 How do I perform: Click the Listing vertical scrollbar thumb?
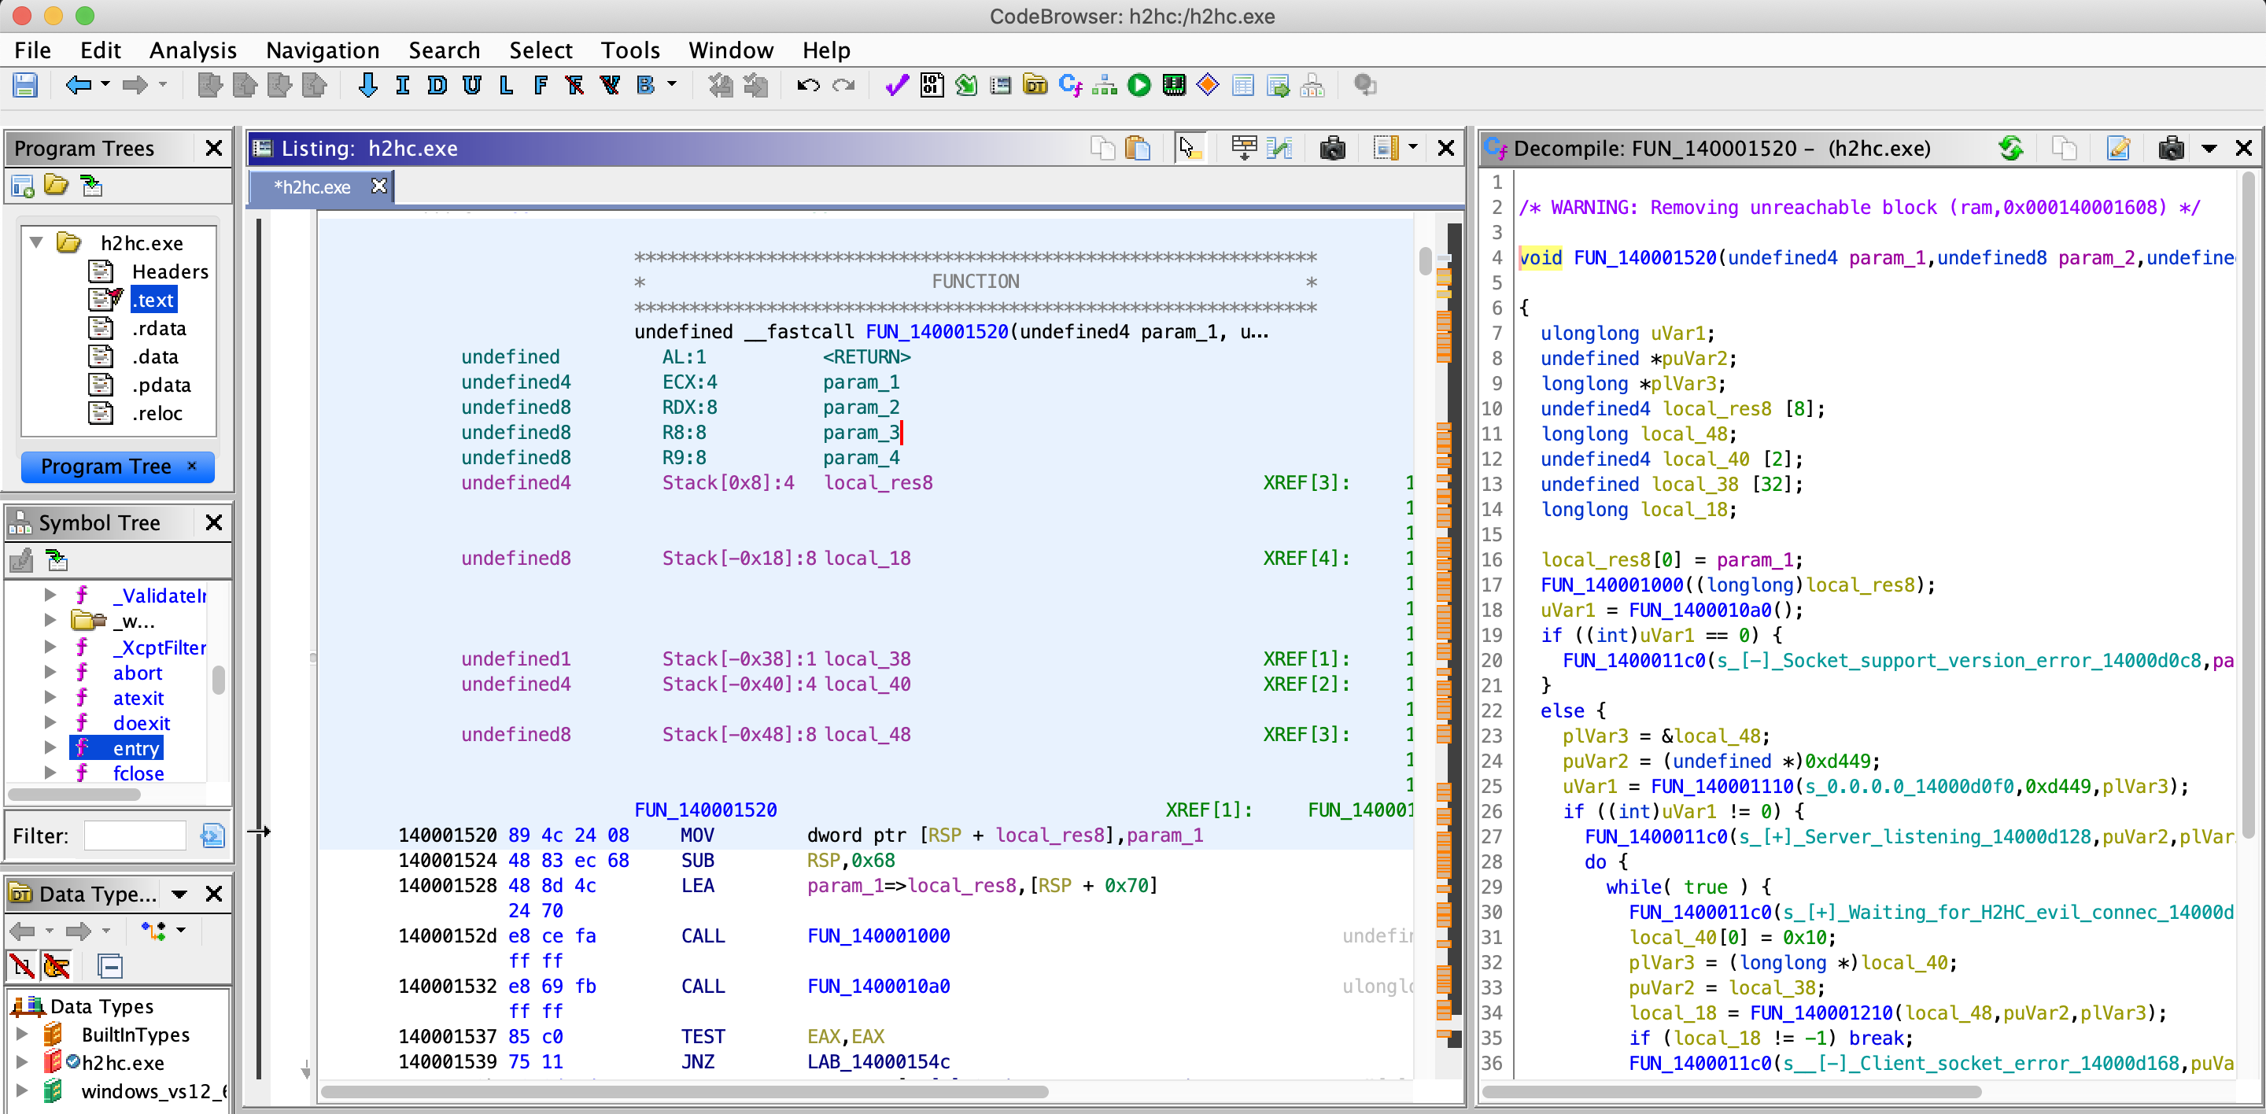pyautogui.click(x=1424, y=260)
